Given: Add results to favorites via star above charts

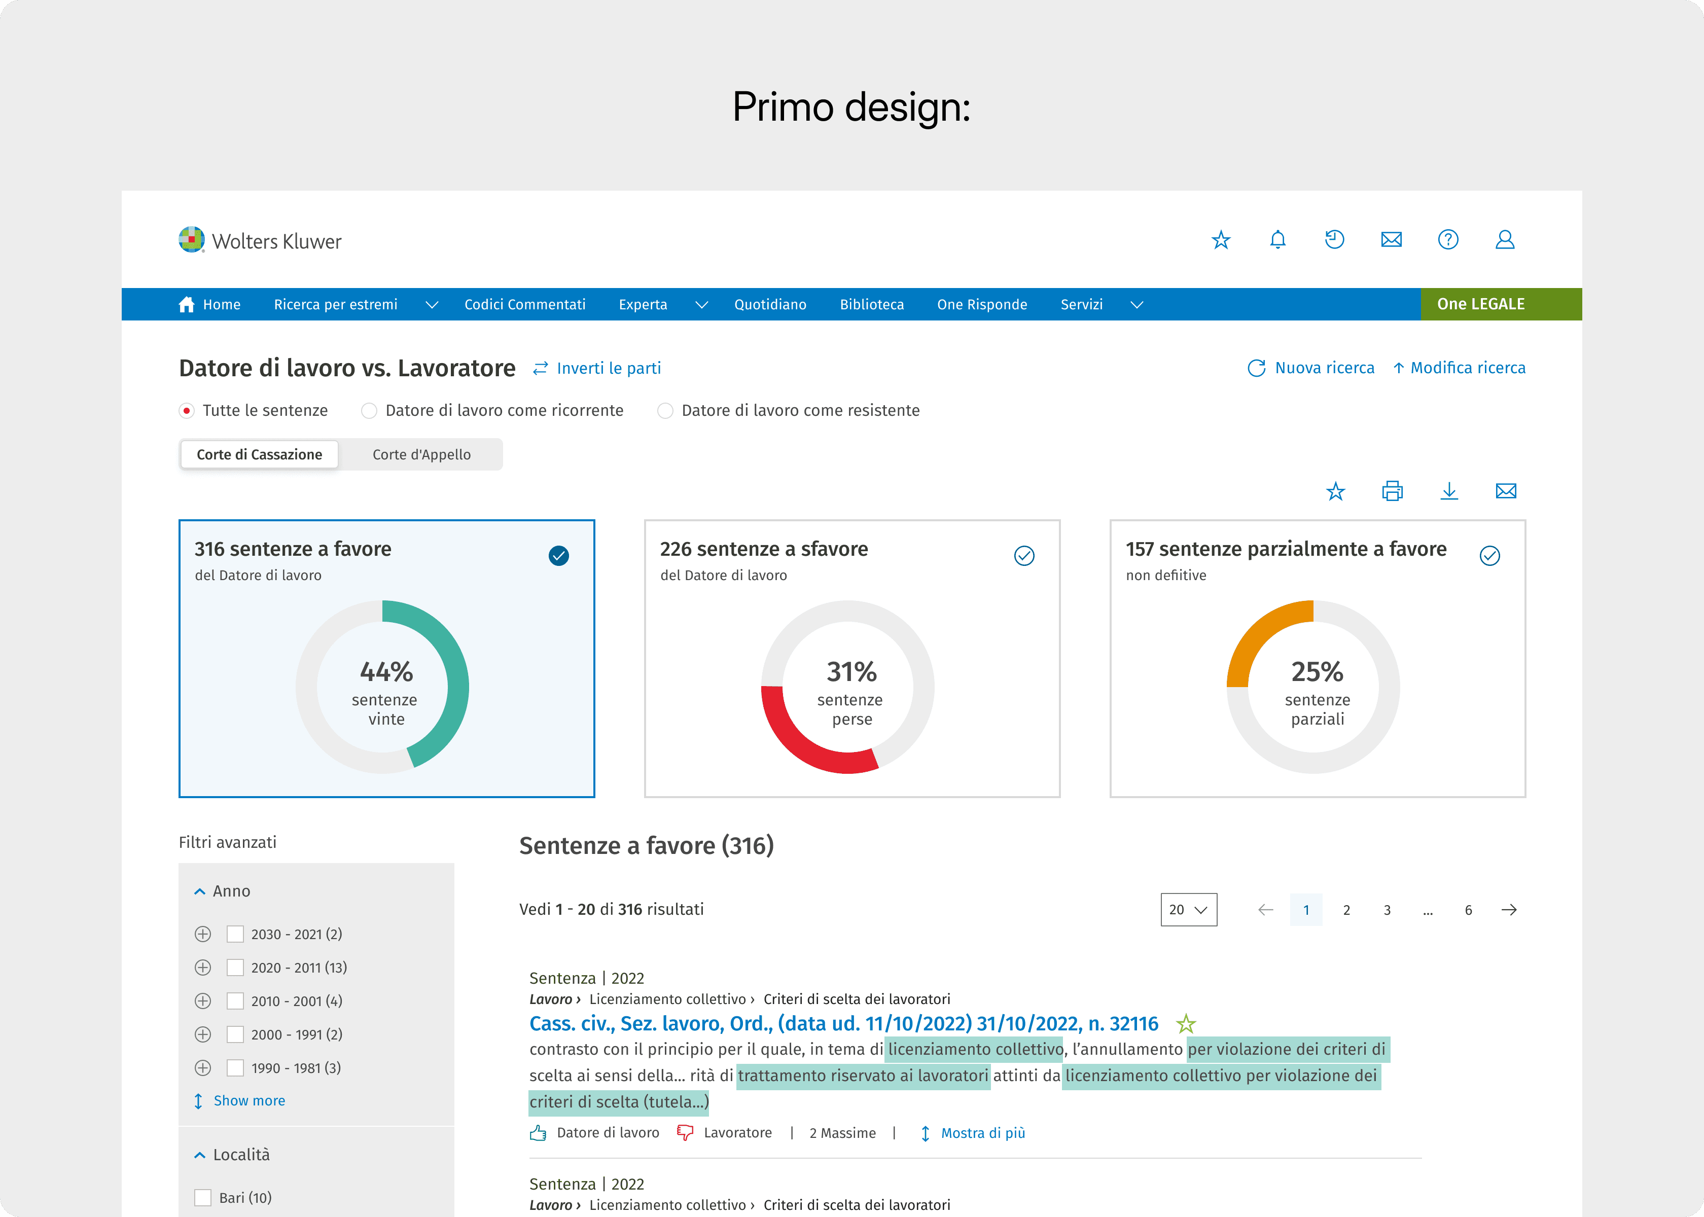Looking at the screenshot, I should (1335, 491).
